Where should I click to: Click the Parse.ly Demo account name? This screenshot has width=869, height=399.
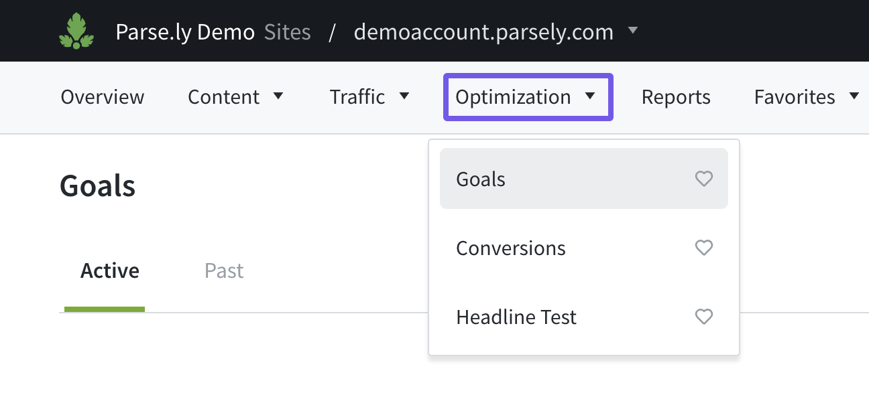[x=185, y=32]
